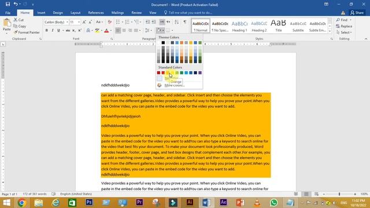The image size is (370, 208).
Task: Toggle Italic formatting
Action: point(53,31)
